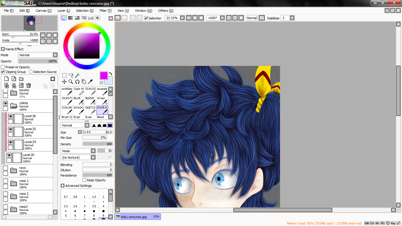Clear the selected layer
Screen dimensions: 402x226
[21, 85]
